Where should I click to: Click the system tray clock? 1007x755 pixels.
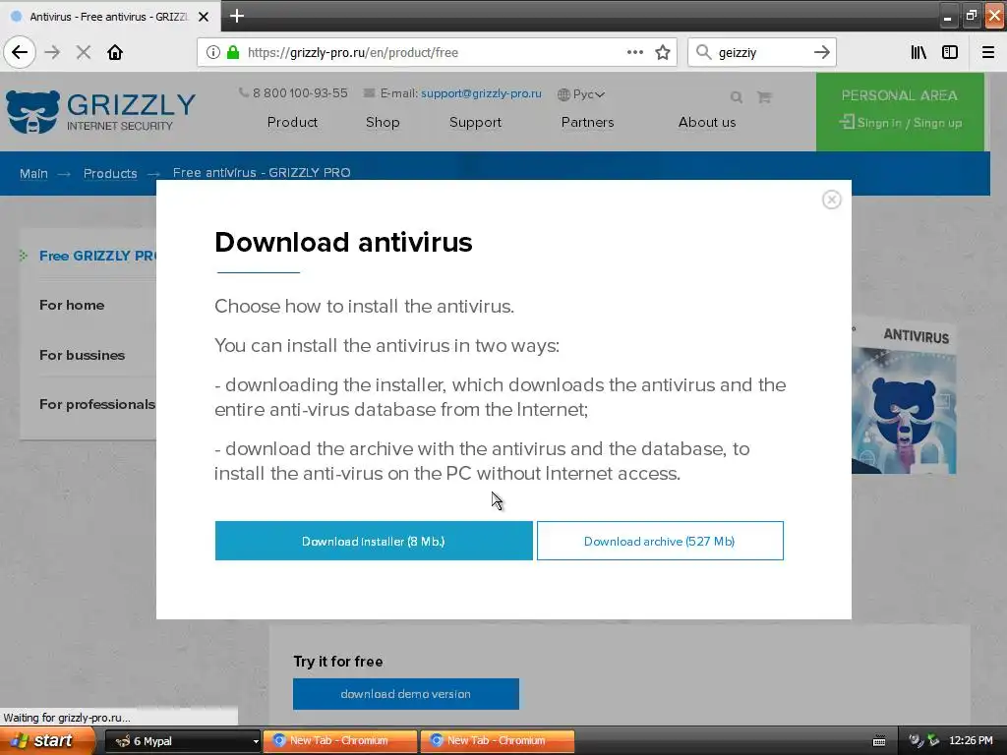tap(971, 741)
